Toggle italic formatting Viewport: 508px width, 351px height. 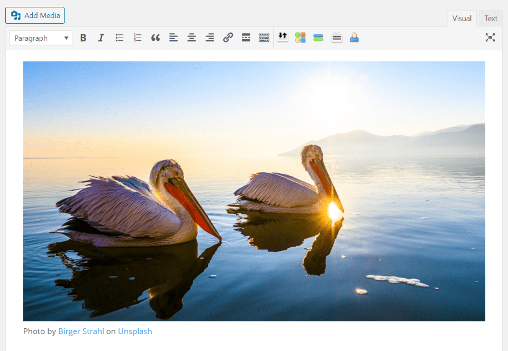click(x=101, y=38)
